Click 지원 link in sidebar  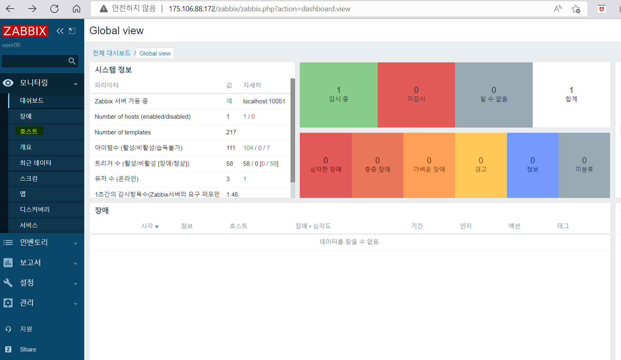[26, 329]
